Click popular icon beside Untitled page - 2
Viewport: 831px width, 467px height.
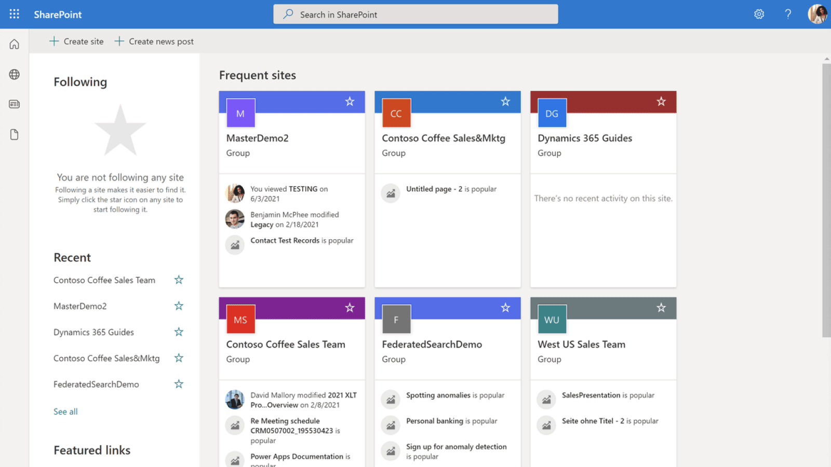(x=391, y=194)
